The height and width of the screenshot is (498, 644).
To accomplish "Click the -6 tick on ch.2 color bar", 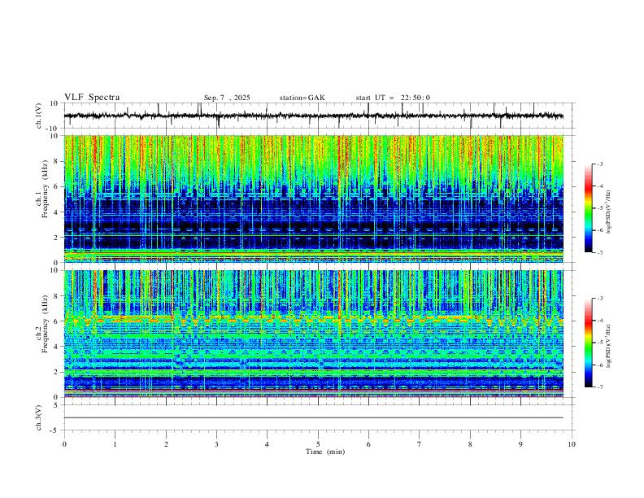I will tap(599, 365).
